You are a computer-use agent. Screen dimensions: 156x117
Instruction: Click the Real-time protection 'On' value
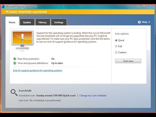[53, 59]
